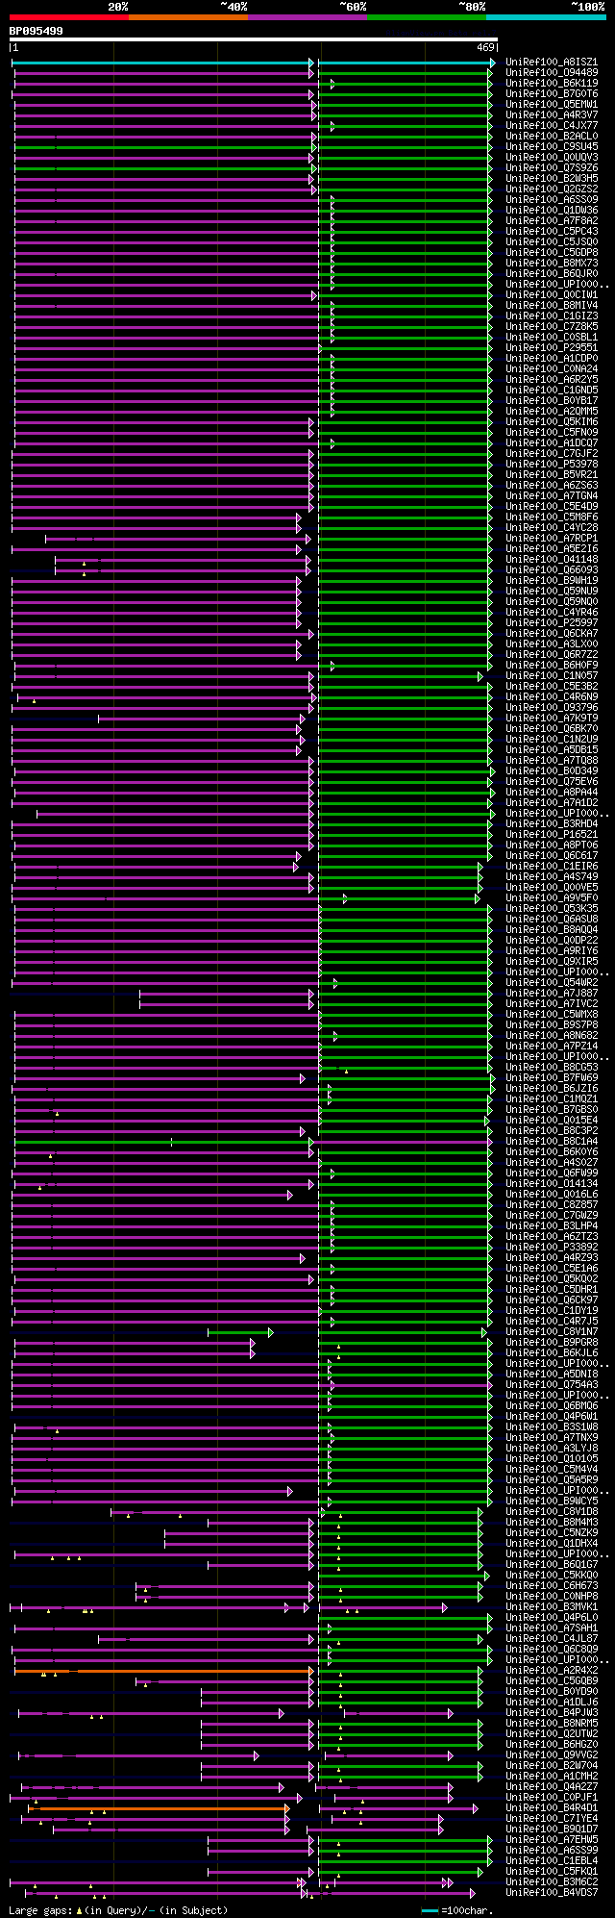Select label UniRef100_P53978
The width and height of the screenshot is (615, 1918).
point(552,464)
